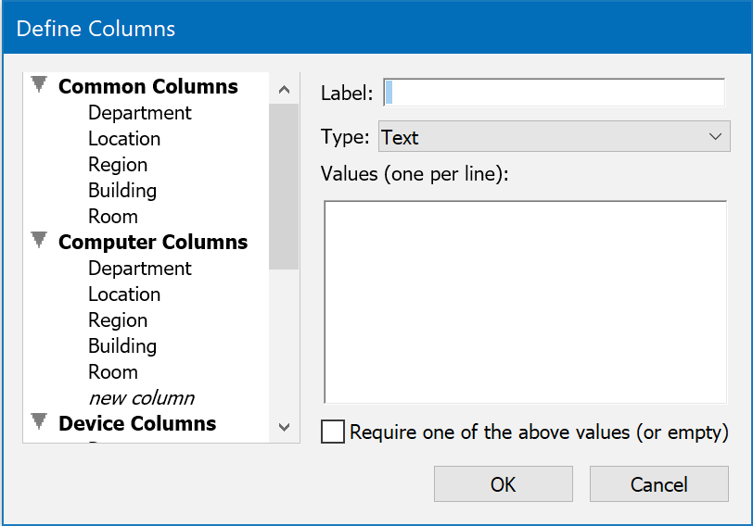The image size is (753, 526).
Task: Select Room under Common Columns
Action: 113,217
